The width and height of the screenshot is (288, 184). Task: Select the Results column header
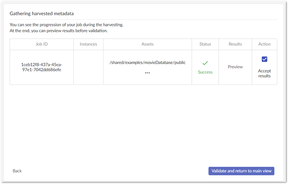[235, 44]
